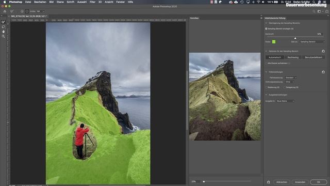Click the preview zoom percentage field

click(x=195, y=181)
